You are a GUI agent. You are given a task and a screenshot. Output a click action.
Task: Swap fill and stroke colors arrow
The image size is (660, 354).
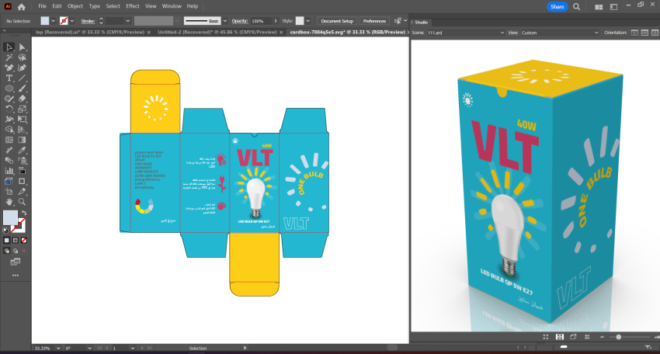(23, 213)
